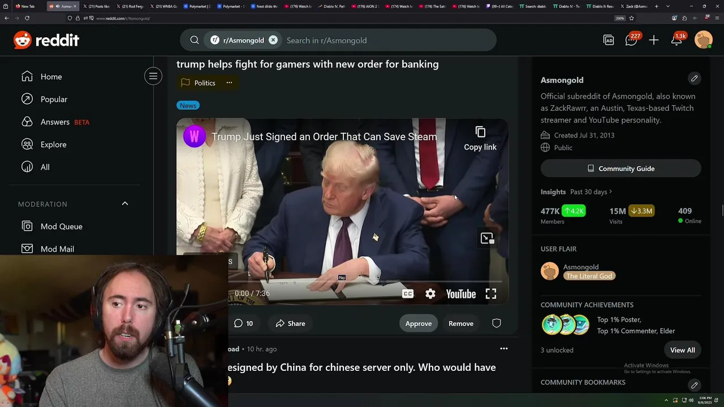Open the Community Guide button
This screenshot has height=407, width=724.
point(621,168)
